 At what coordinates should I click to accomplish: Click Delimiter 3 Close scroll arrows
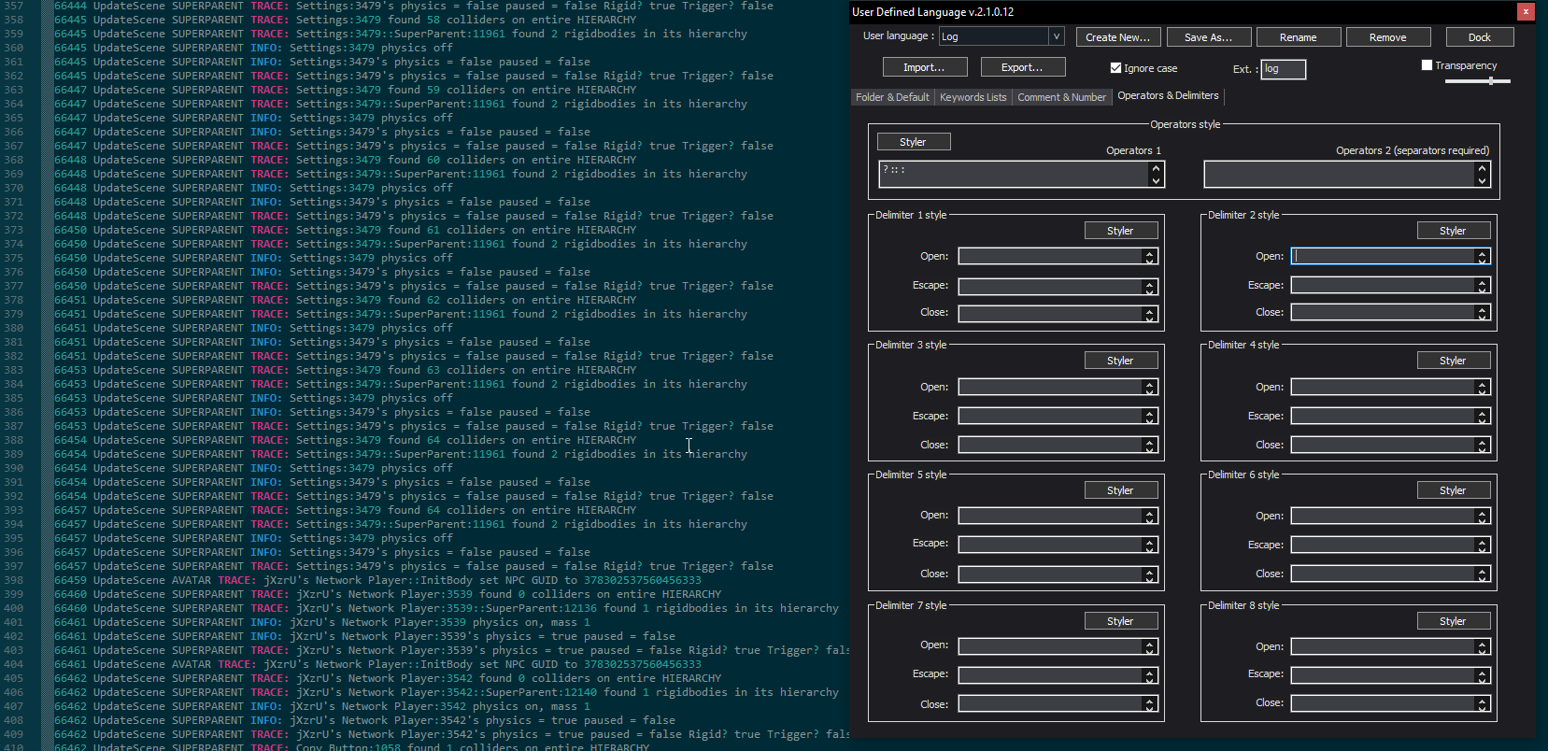[x=1150, y=446]
